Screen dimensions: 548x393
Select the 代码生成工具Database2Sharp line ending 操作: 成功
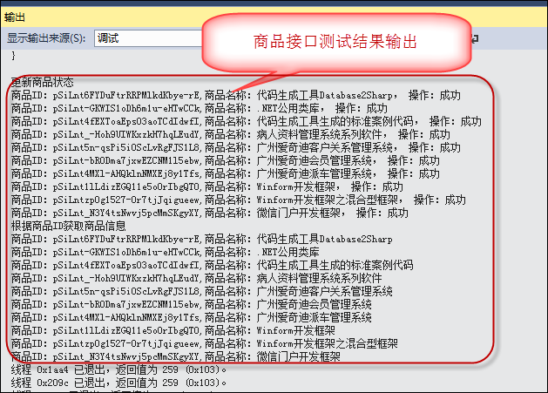[236, 95]
